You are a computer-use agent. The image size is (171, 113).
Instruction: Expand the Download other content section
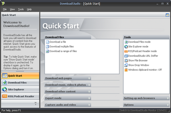click(68, 92)
